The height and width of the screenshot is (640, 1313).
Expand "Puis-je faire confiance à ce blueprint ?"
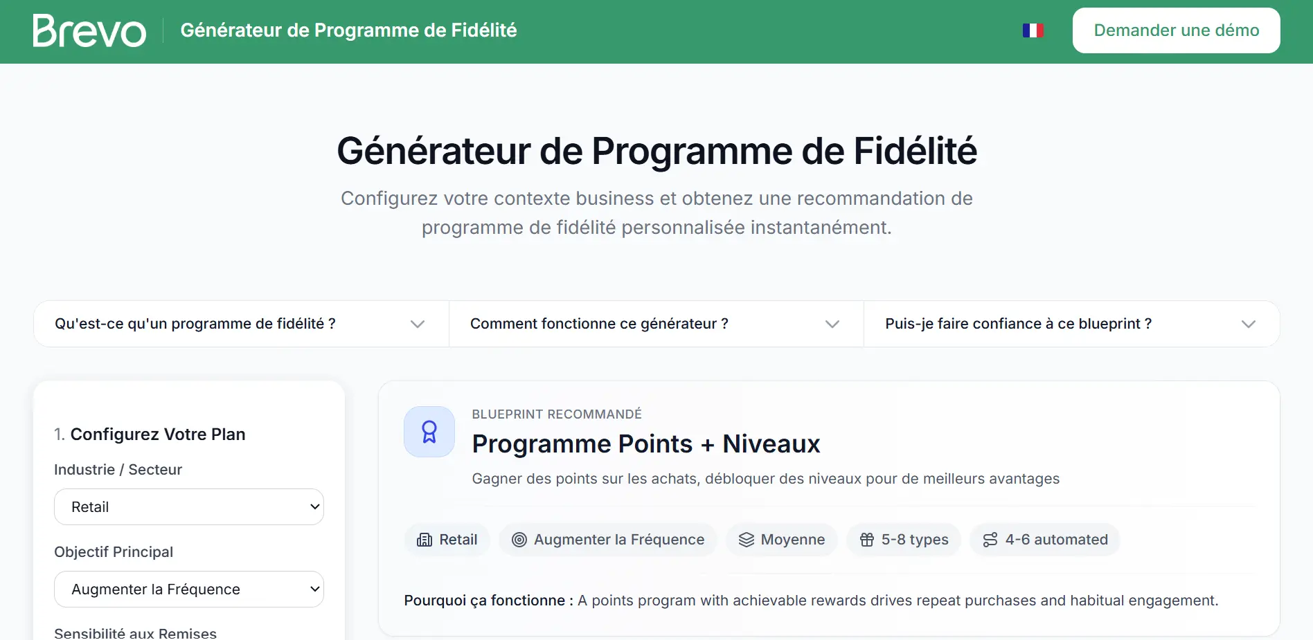point(1071,323)
